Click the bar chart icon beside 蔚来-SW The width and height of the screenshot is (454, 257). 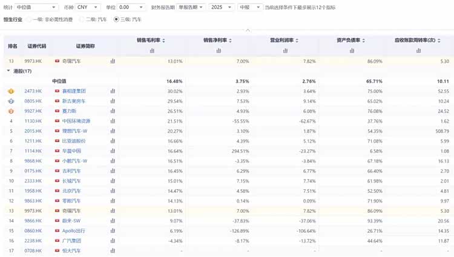click(113, 221)
